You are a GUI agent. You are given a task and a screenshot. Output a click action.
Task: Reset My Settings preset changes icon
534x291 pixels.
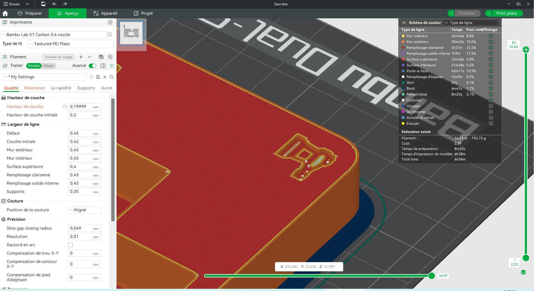click(92, 77)
